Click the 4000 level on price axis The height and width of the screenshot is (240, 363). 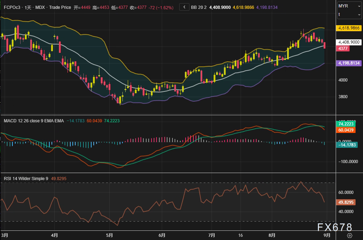coord(343,80)
